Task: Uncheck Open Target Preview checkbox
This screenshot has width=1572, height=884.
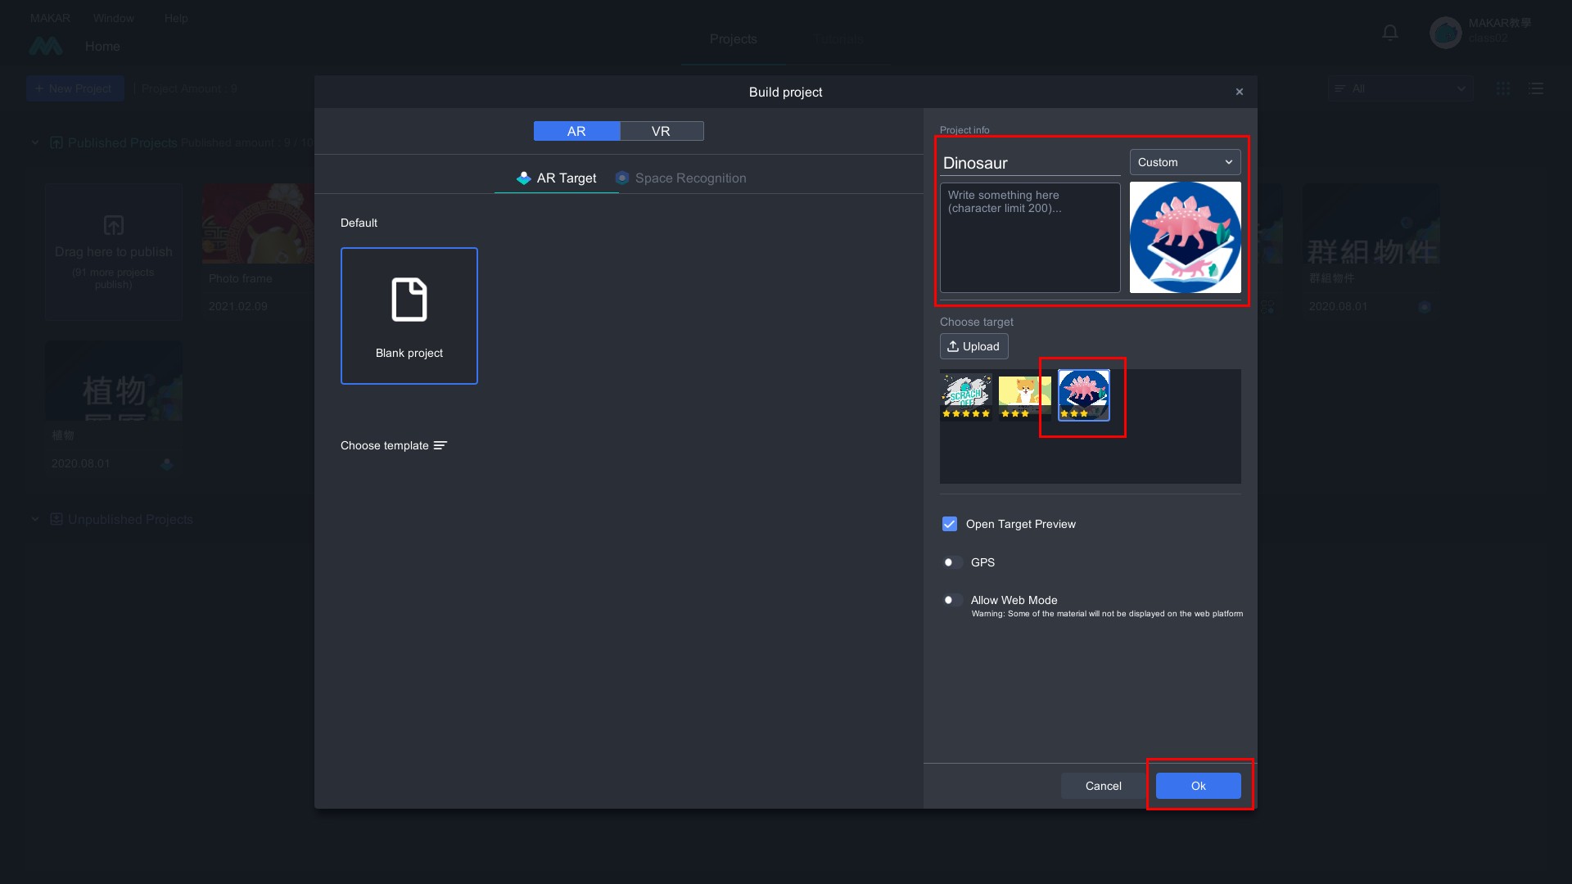Action: pos(950,524)
